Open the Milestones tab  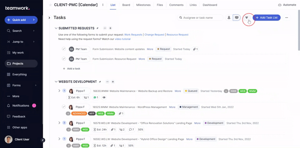pyautogui.click(x=143, y=5)
